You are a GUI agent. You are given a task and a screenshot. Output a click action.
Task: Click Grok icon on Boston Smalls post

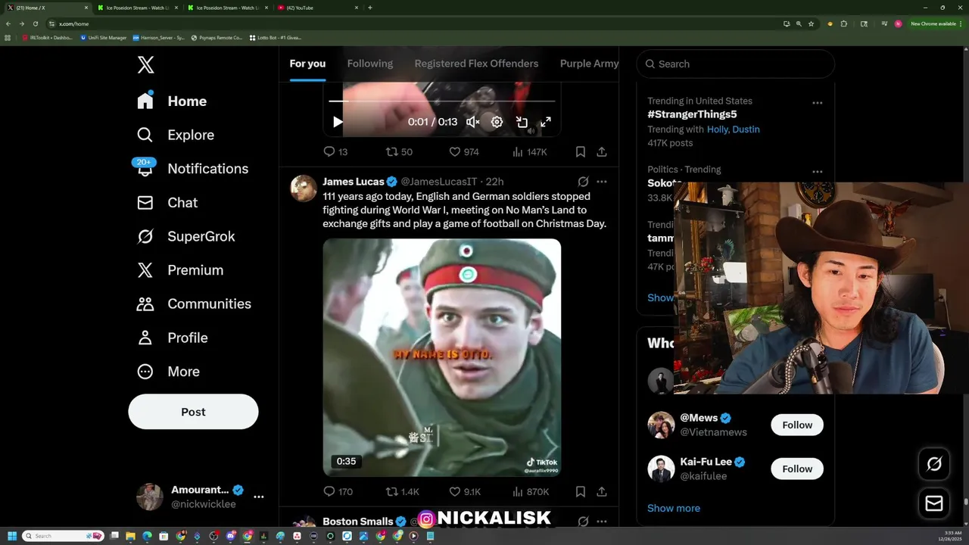(x=583, y=522)
